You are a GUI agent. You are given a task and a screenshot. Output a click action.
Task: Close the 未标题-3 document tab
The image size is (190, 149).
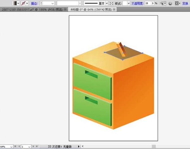point(114,9)
